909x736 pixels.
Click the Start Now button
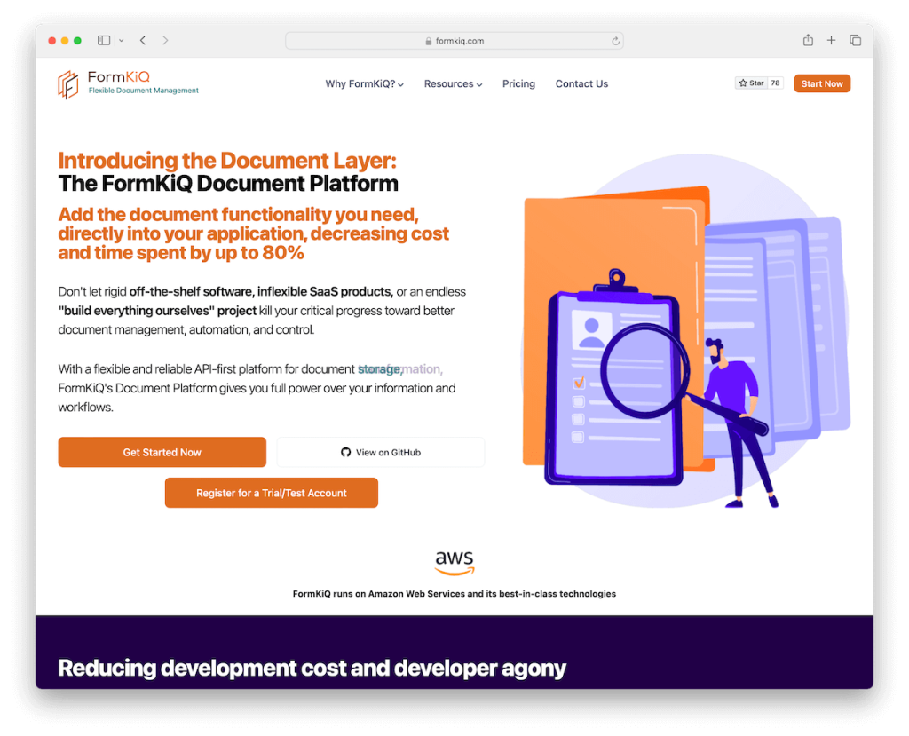822,83
